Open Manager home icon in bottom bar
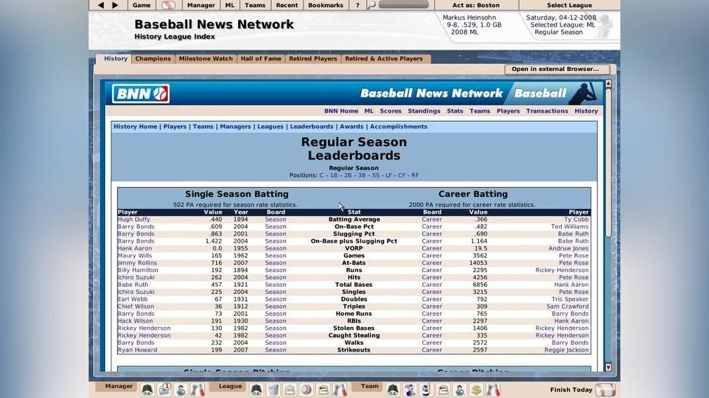The height and width of the screenshot is (398, 709). (x=147, y=389)
